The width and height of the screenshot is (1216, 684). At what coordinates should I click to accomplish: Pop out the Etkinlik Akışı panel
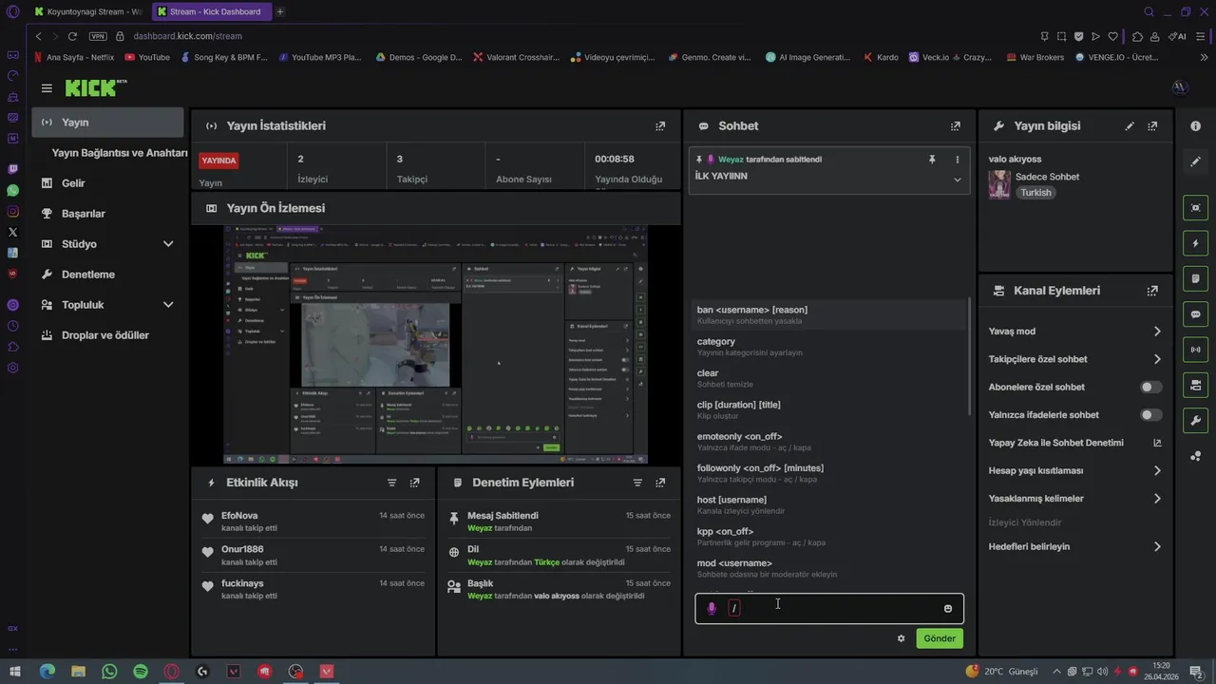tap(414, 483)
